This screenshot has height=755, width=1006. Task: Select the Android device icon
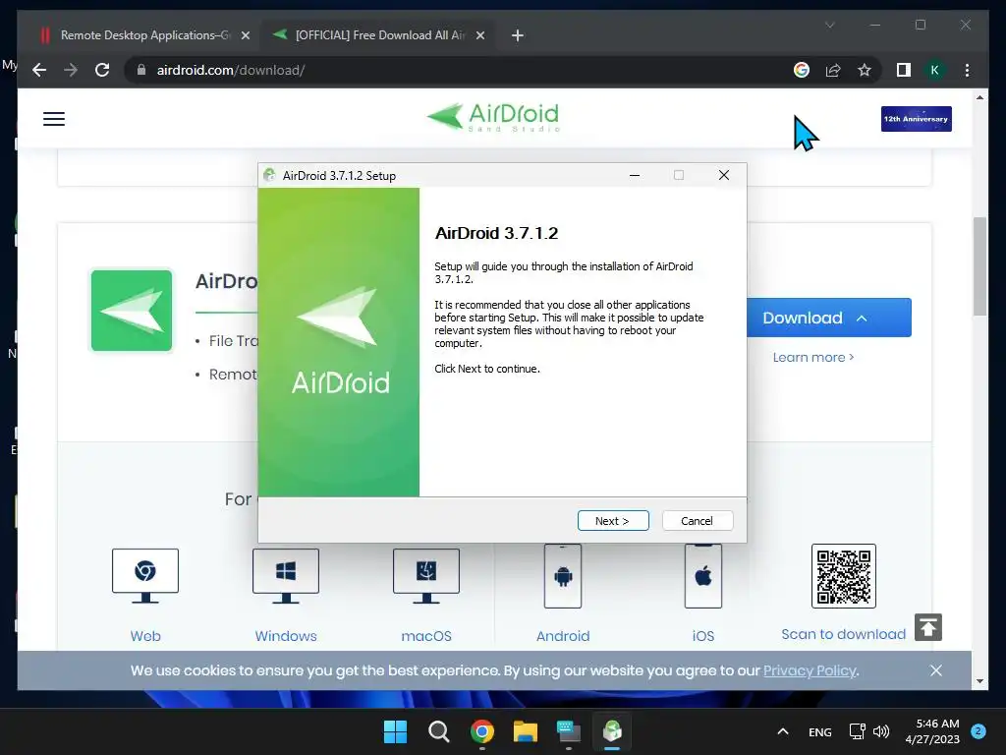coord(563,576)
